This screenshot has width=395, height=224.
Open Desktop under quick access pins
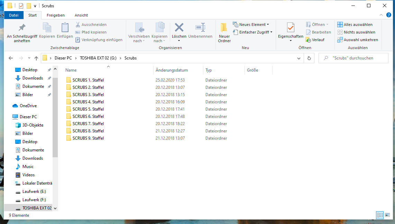pyautogui.click(x=30, y=70)
